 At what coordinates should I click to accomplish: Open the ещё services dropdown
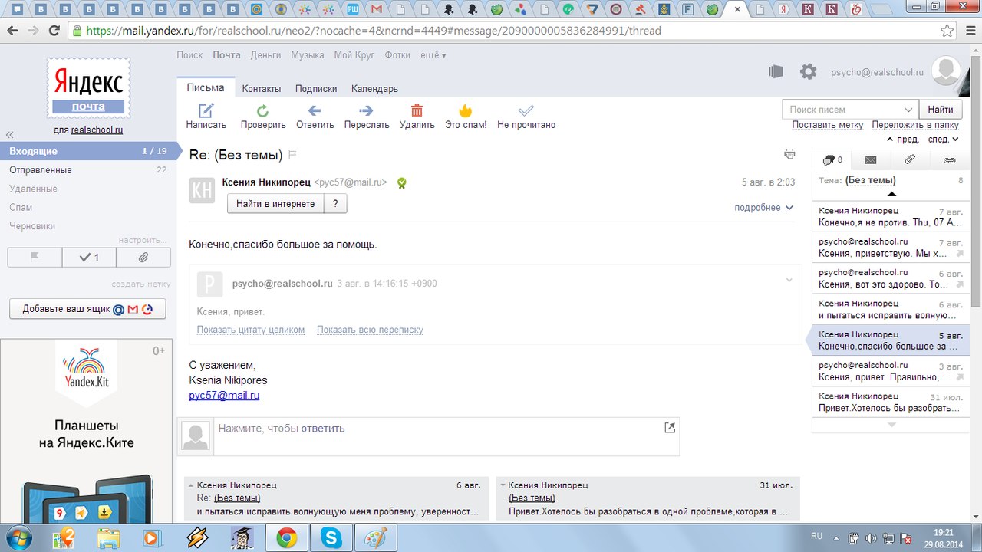pyautogui.click(x=433, y=55)
